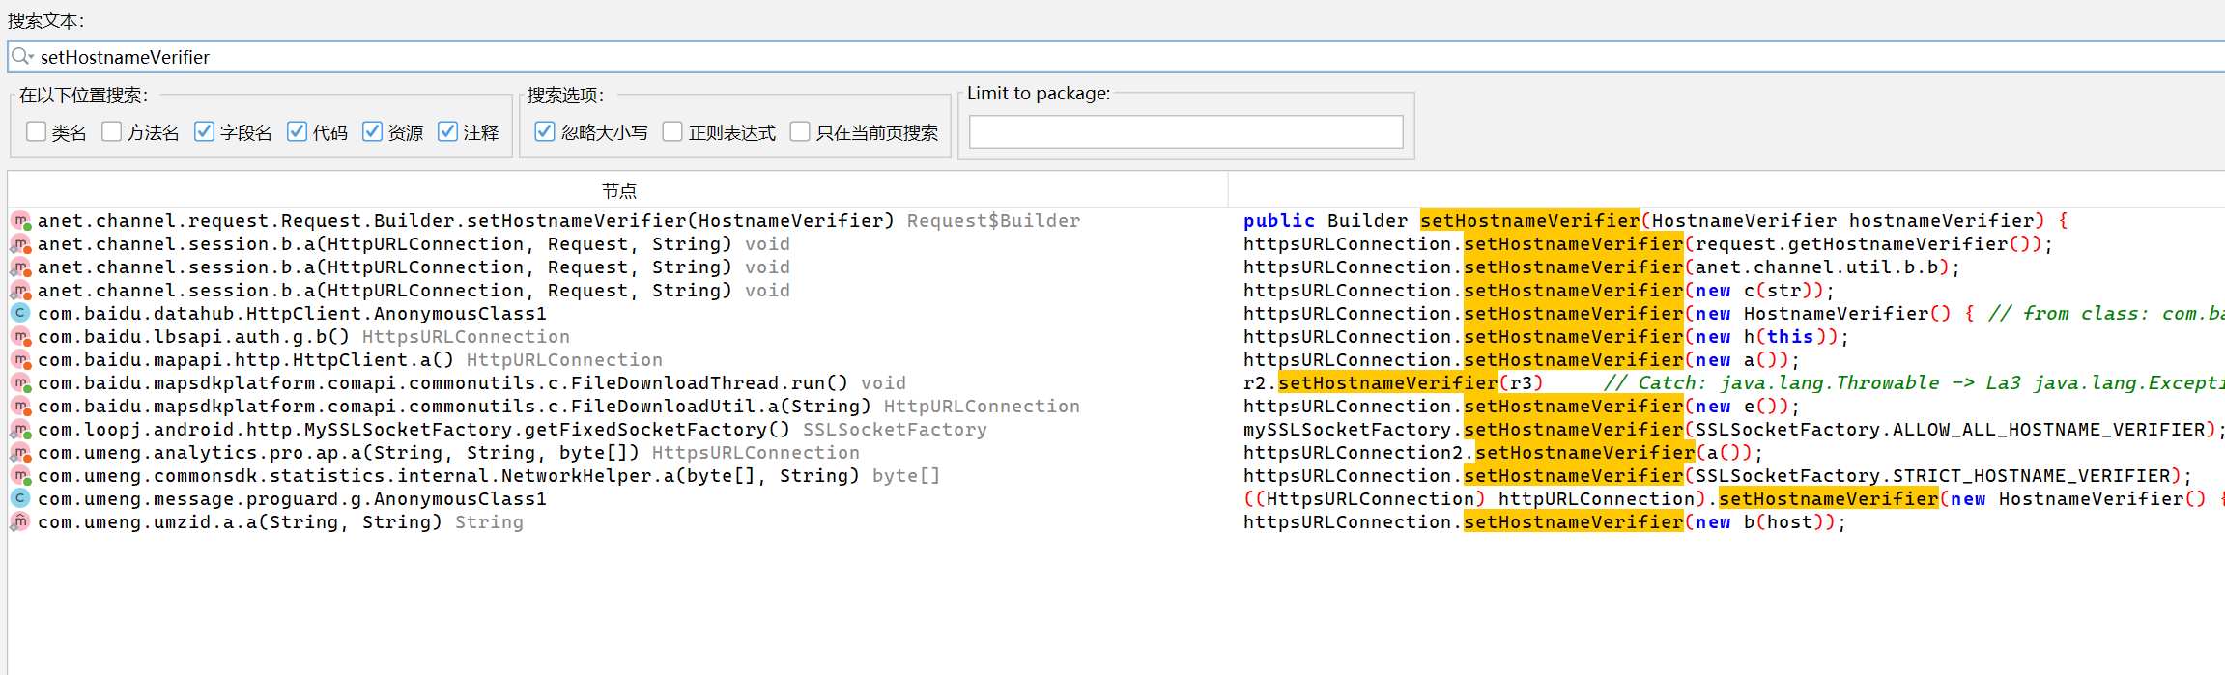Click class icon for com.baidu.datahub.HttpClient.AnonymousClass1
This screenshot has height=675, width=2225.
tap(20, 314)
